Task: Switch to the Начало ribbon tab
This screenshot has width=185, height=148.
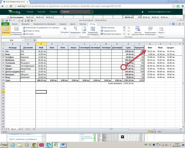Action: tap(15, 23)
